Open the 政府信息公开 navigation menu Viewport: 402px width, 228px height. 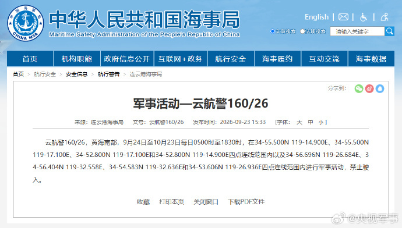point(127,59)
